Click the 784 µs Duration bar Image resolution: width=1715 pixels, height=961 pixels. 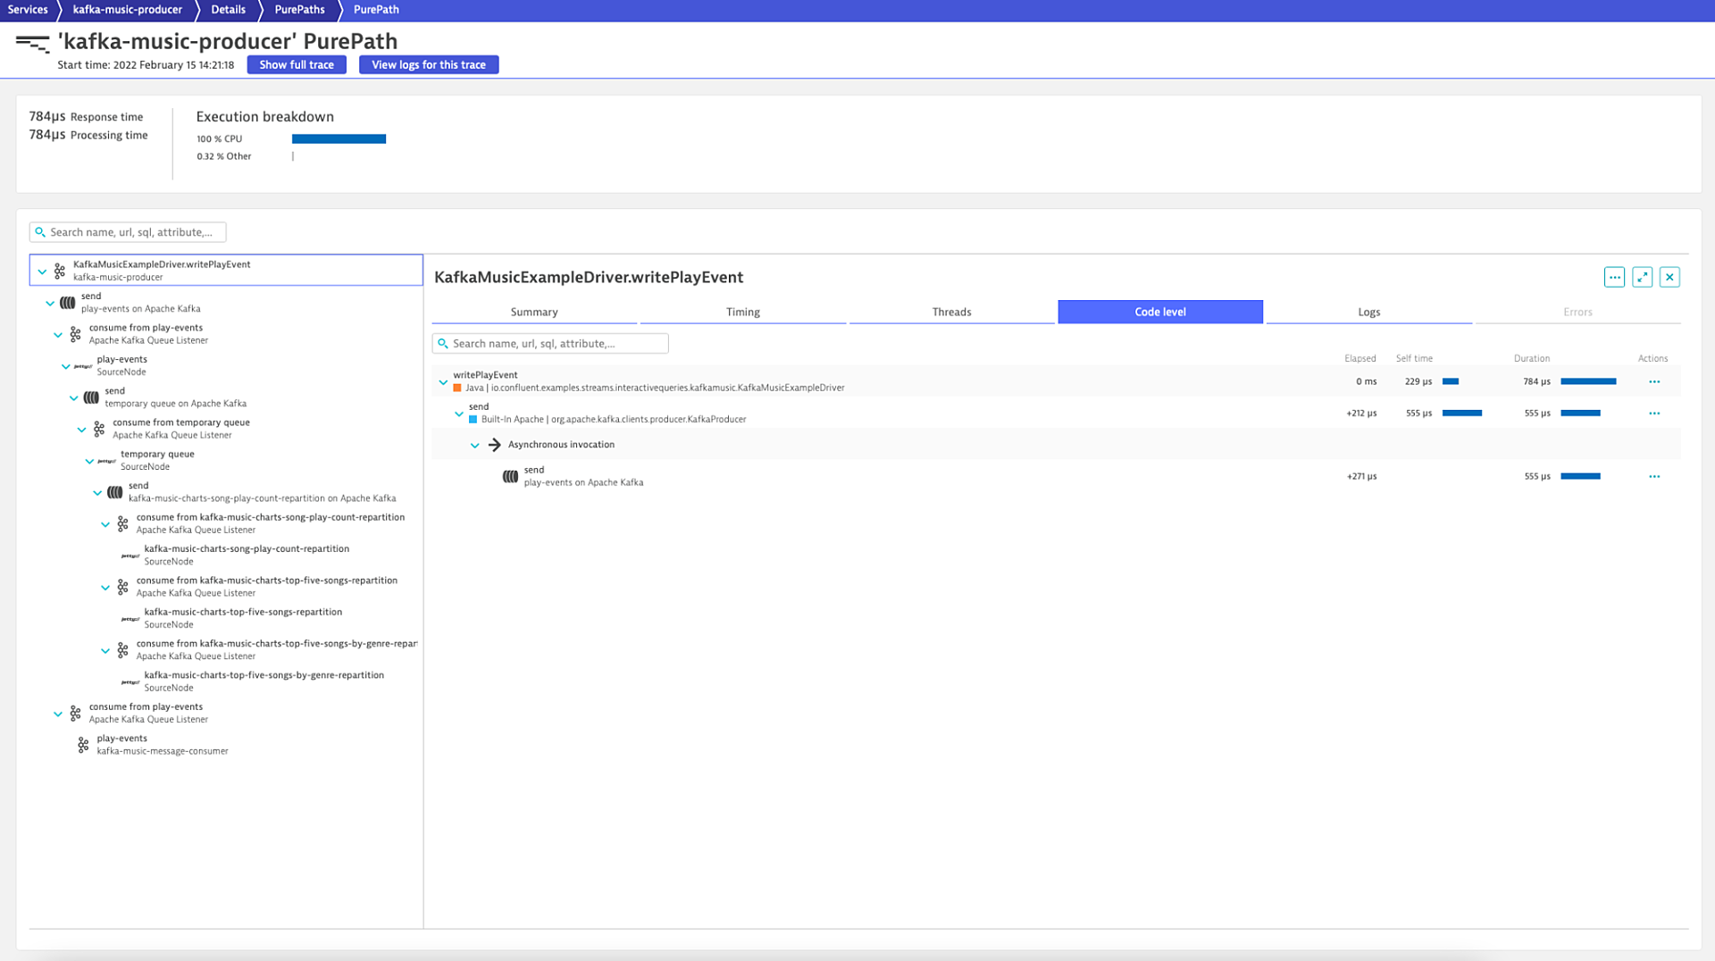tap(1588, 381)
